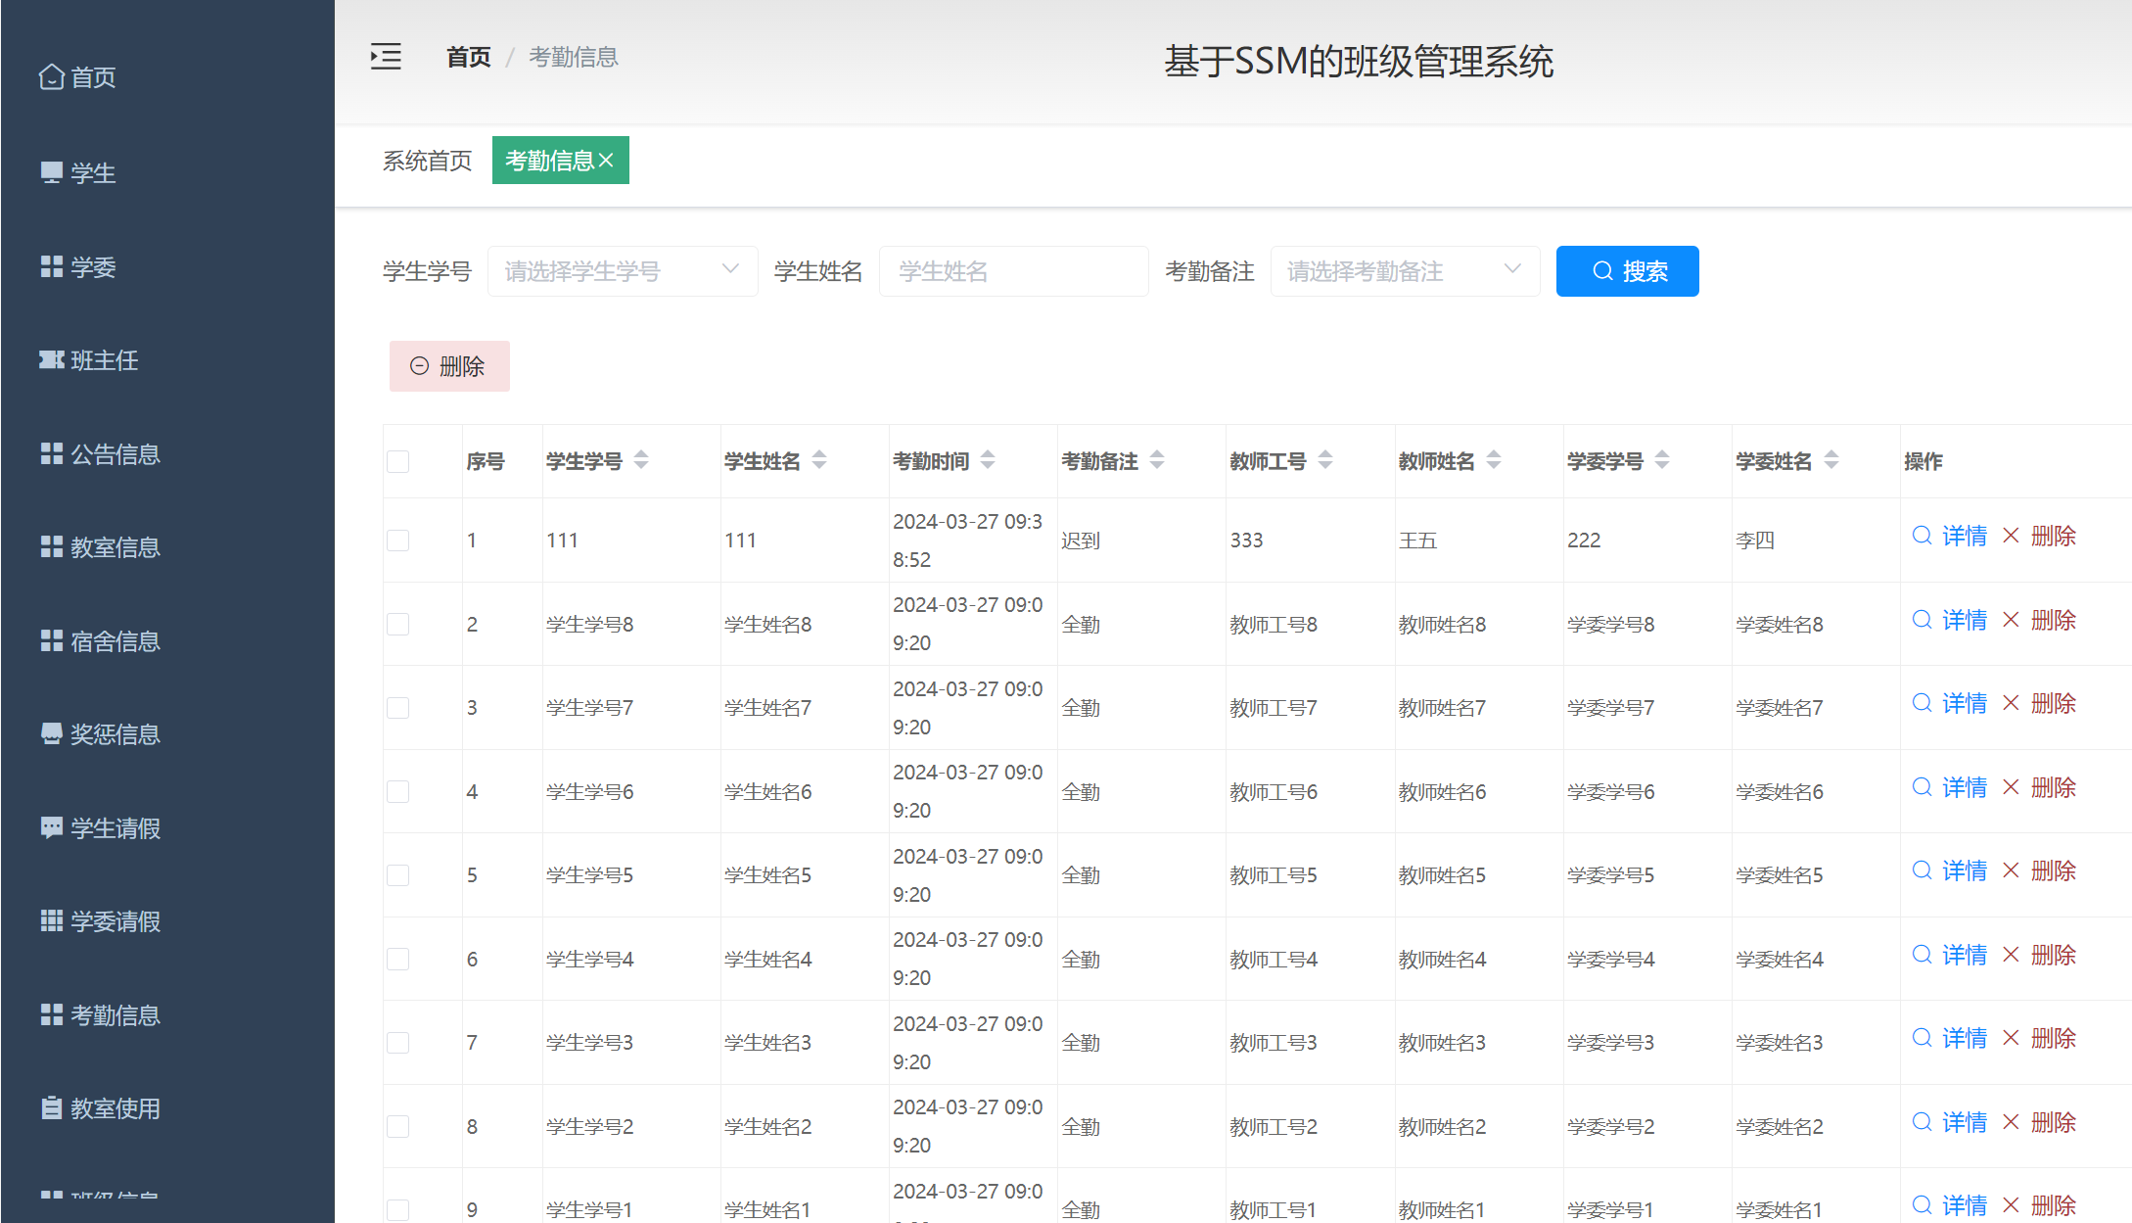Image resolution: width=2132 pixels, height=1223 pixels.
Task: Click the blue 搜索 button
Action: pos(1627,271)
